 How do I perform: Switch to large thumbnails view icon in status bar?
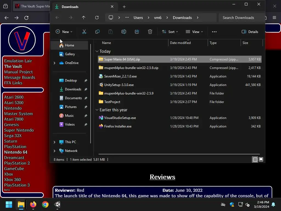(x=261, y=159)
